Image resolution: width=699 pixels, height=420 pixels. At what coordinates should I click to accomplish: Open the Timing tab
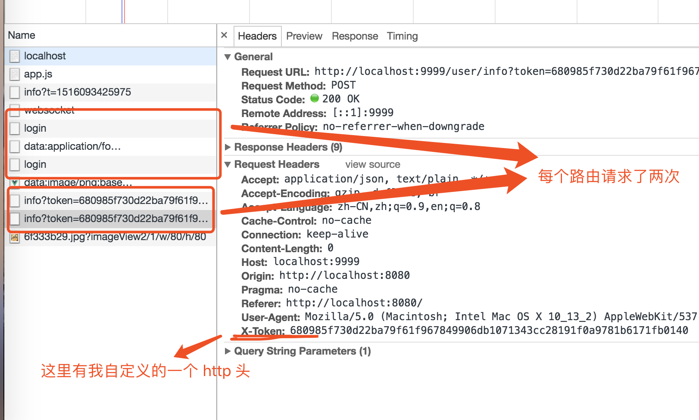402,36
